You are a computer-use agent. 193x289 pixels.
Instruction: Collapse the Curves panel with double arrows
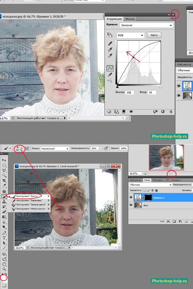[x=169, y=15]
